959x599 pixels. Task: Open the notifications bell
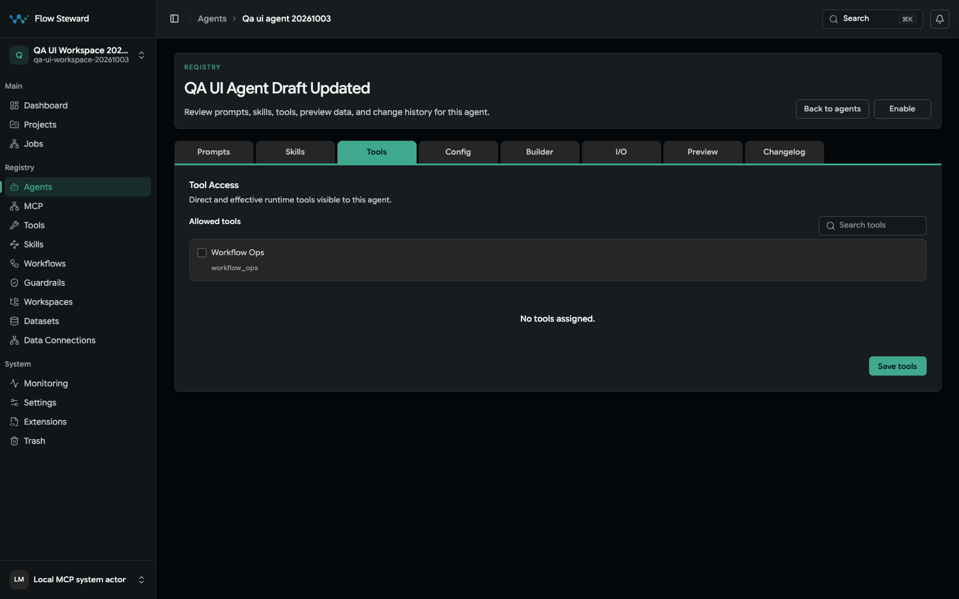[940, 19]
